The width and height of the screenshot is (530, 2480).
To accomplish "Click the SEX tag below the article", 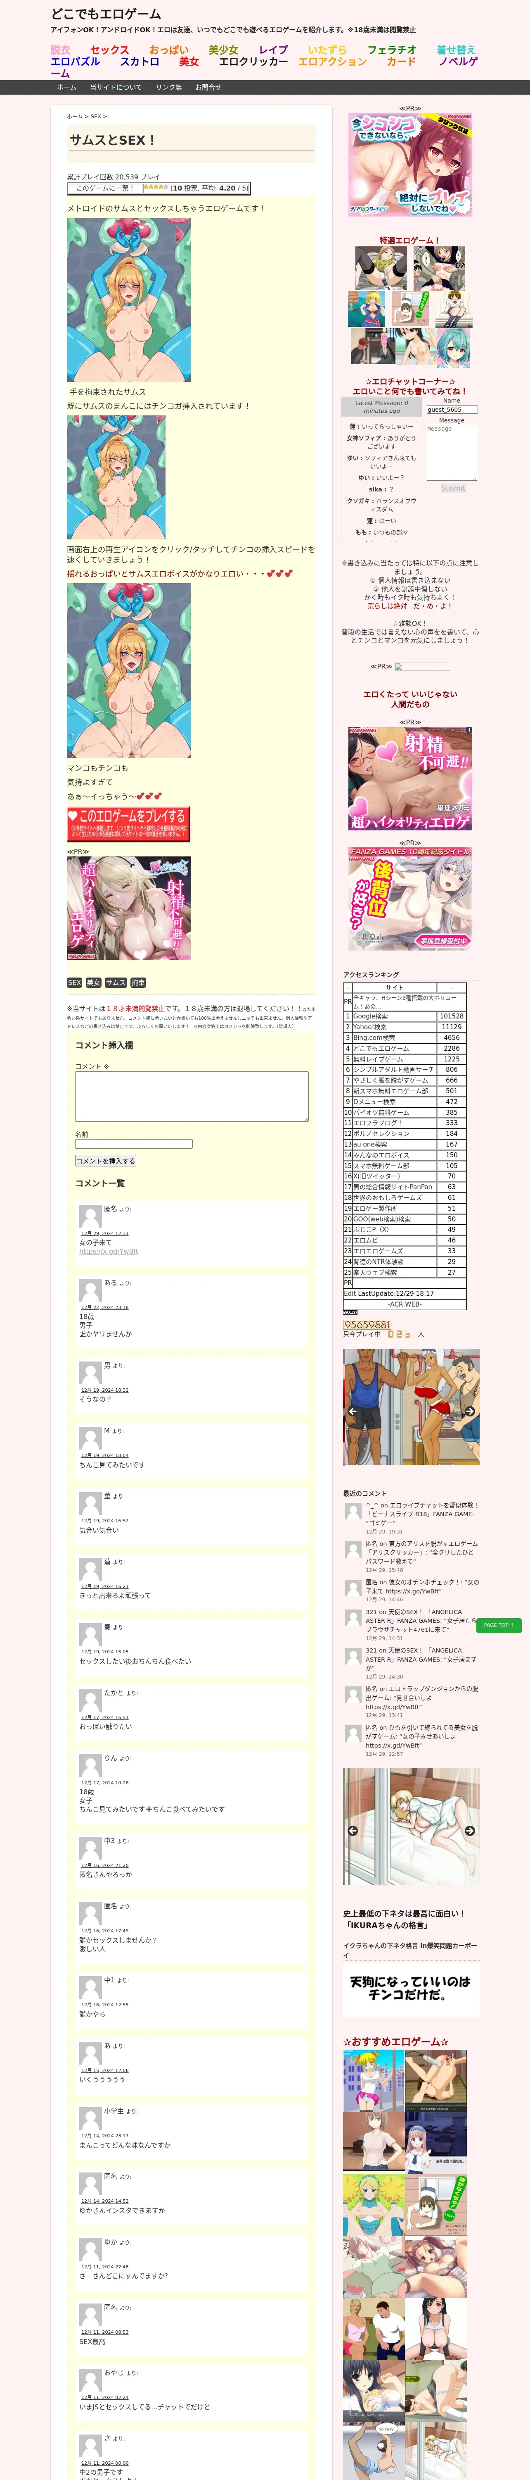I will pos(74,983).
